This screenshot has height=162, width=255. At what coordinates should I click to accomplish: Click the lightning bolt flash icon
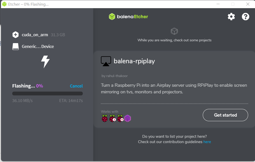coord(45,62)
